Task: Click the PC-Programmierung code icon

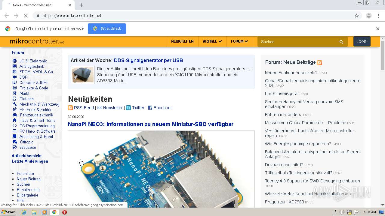Action: [14, 126]
